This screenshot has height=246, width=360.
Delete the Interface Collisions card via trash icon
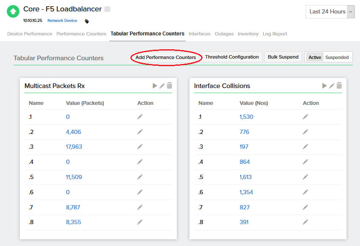[x=339, y=86]
